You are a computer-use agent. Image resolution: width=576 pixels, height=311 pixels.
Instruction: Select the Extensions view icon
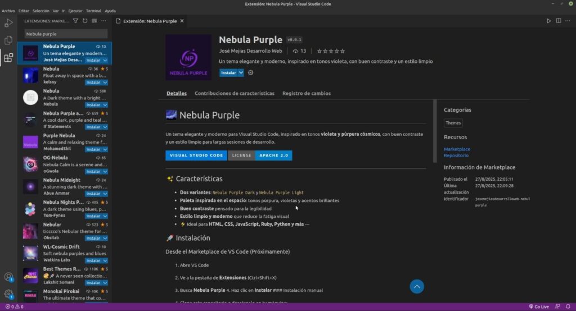8,58
